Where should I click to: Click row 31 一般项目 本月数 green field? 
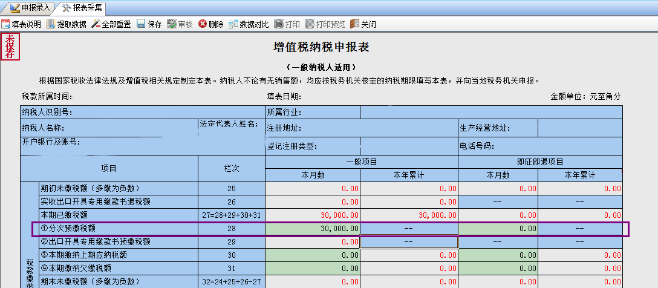(313, 268)
